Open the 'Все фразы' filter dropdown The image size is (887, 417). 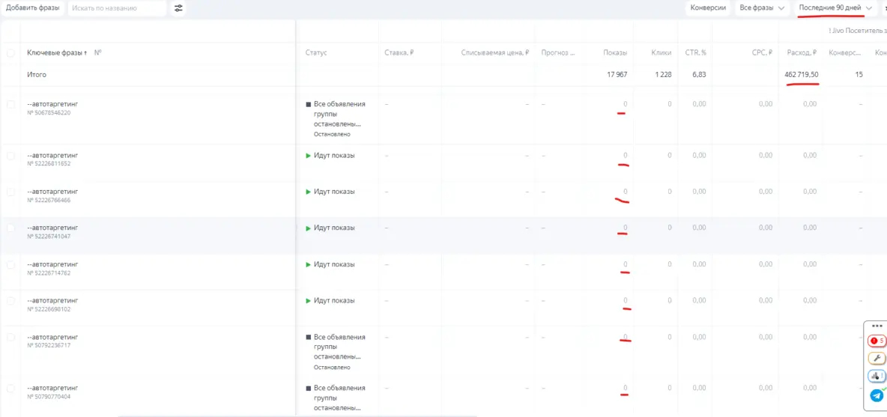coord(762,8)
